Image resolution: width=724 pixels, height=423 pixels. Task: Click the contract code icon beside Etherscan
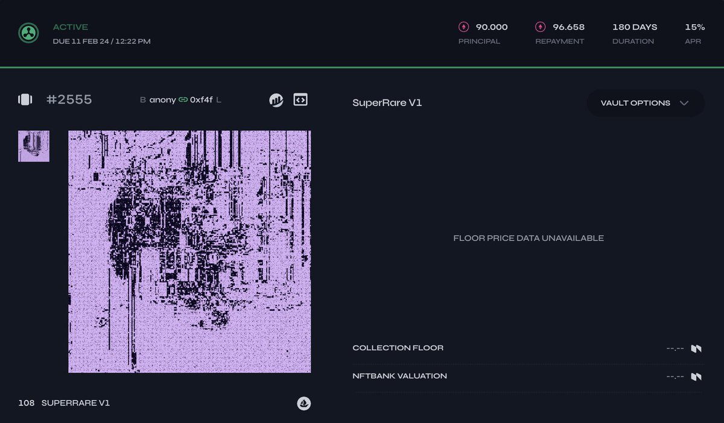click(300, 99)
